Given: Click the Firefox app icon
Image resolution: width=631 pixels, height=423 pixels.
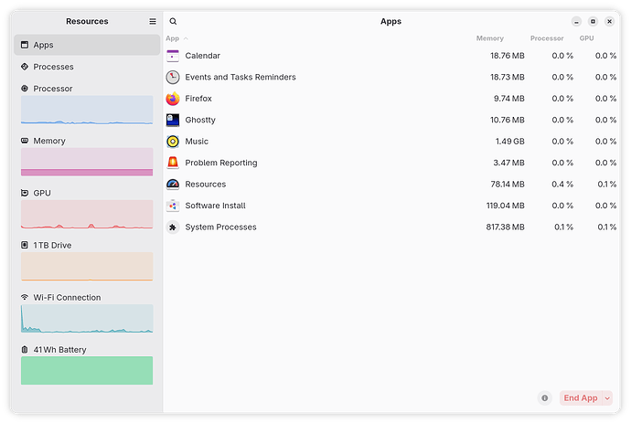Looking at the screenshot, I should [173, 98].
